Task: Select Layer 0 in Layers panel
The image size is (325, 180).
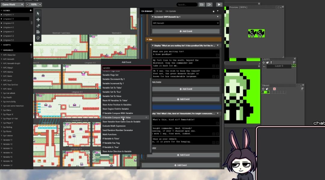Action: click(279, 66)
